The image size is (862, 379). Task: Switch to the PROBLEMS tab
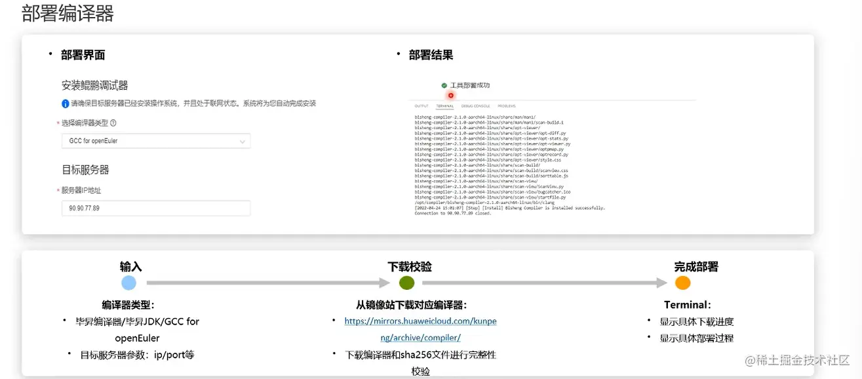pos(507,106)
